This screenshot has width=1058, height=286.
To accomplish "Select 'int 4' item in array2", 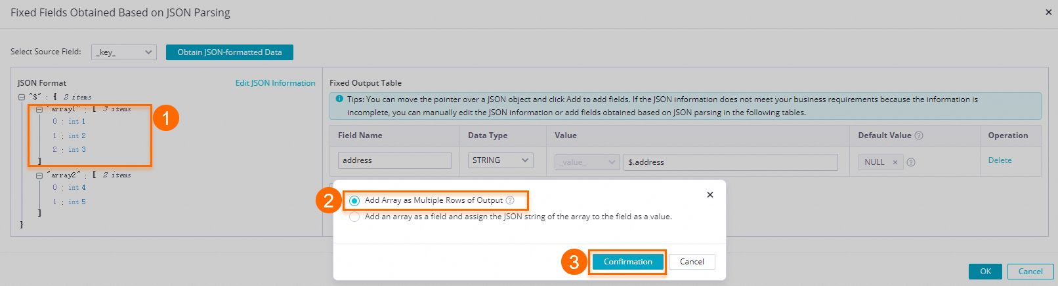I will pos(77,188).
